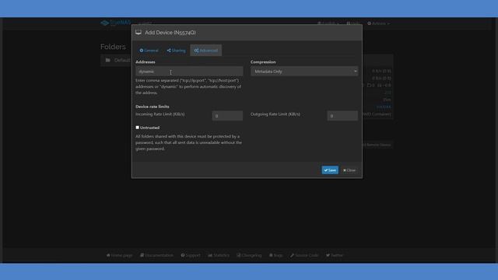Click the wrench icon beside Source Code
Viewport: 498px width, 280px height.
[x=292, y=255]
